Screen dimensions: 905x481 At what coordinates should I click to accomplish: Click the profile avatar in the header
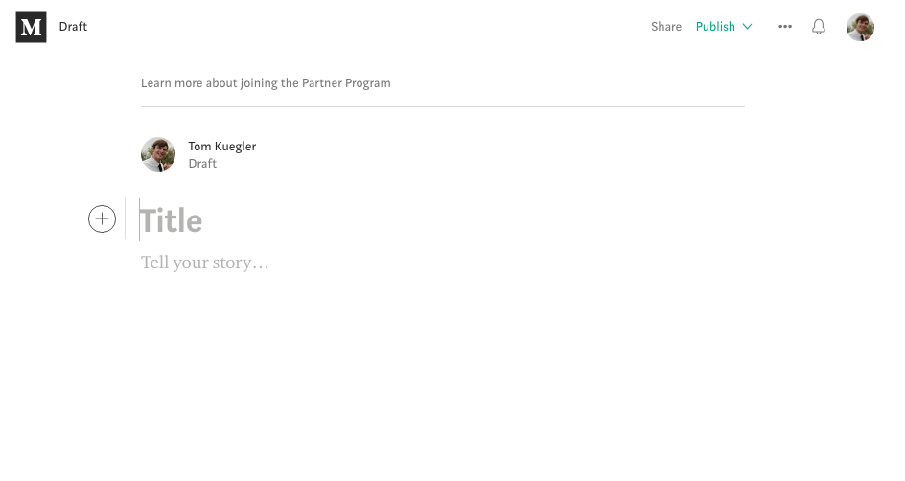coord(860,27)
